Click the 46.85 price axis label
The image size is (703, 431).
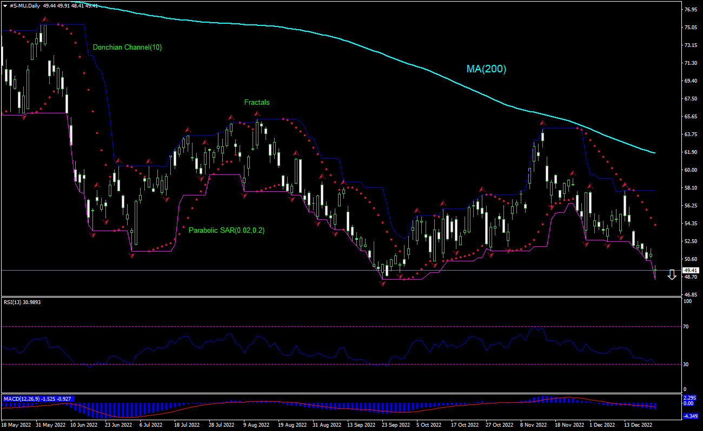tap(689, 295)
